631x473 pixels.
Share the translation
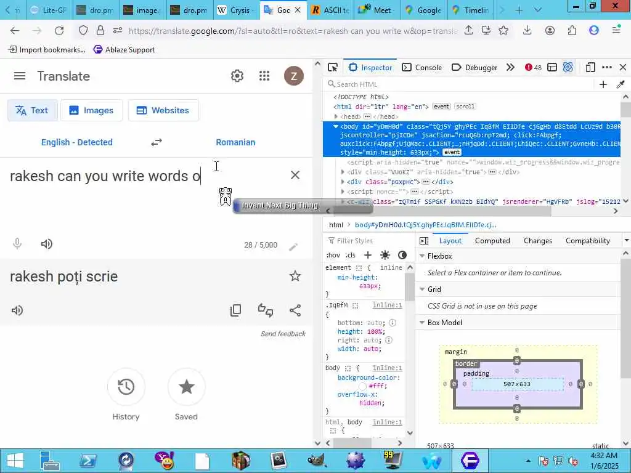(295, 310)
